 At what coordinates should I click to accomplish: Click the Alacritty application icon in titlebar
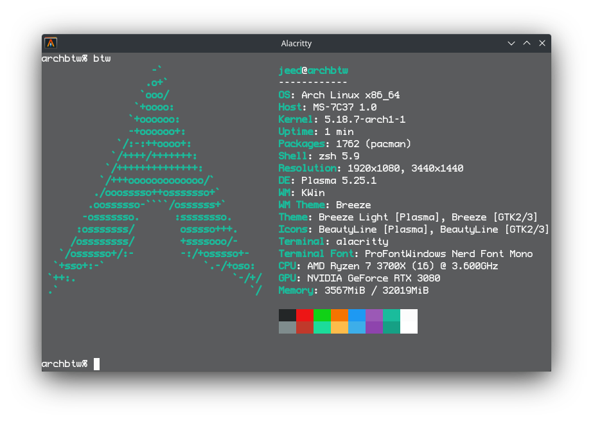[50, 43]
